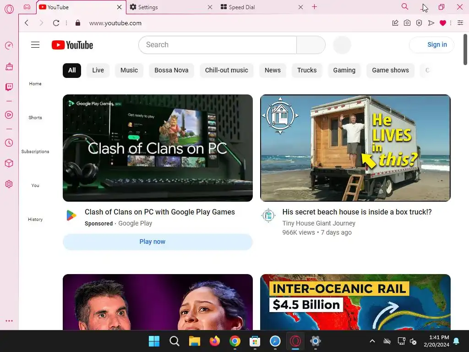Open Subscriptions in YouTube mini guide

[35, 151]
